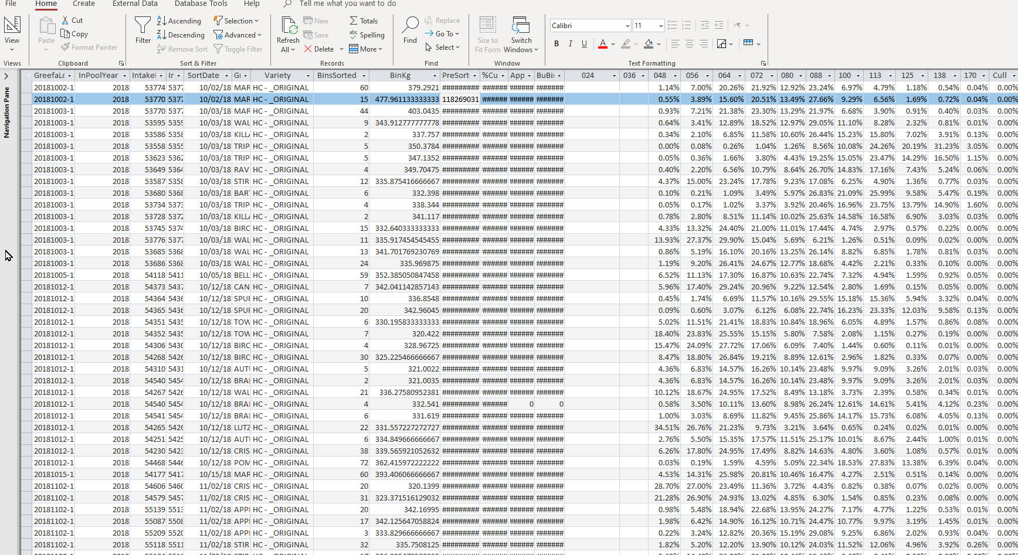Apply the red font color
The height and width of the screenshot is (555, 1018).
(602, 44)
